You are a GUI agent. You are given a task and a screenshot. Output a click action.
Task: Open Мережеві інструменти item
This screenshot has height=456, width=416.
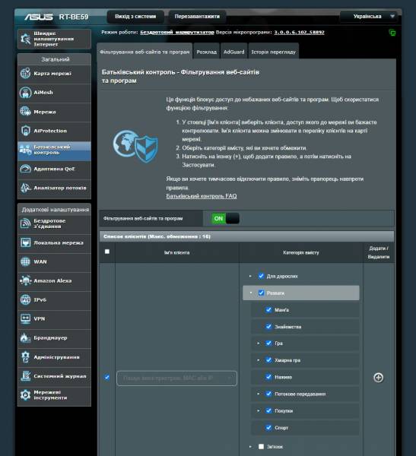54,395
